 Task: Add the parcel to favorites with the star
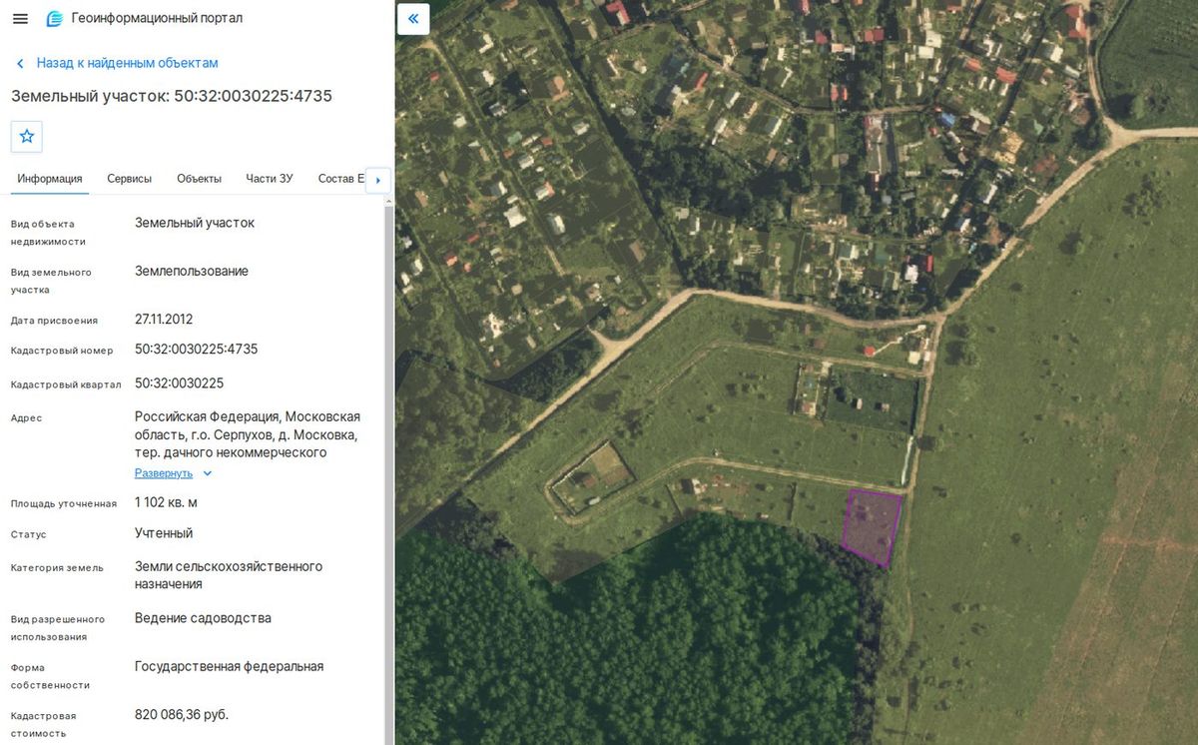pos(27,136)
